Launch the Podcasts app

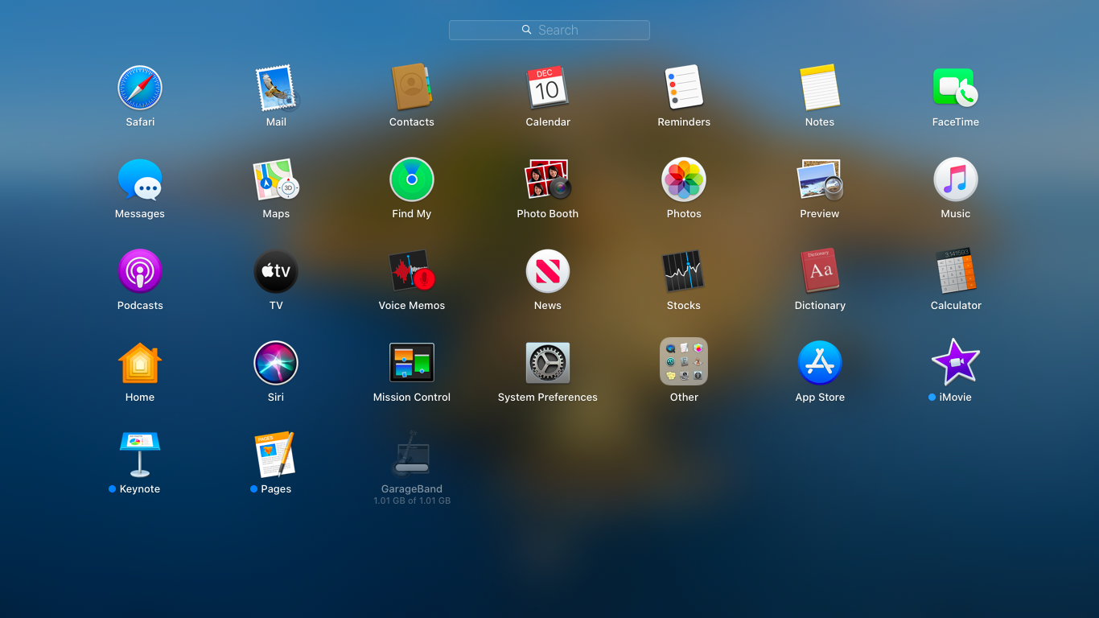140,271
